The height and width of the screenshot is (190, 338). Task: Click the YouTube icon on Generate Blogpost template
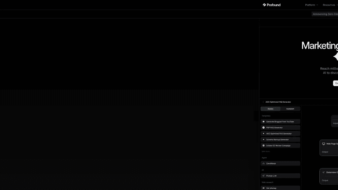pos(263,122)
